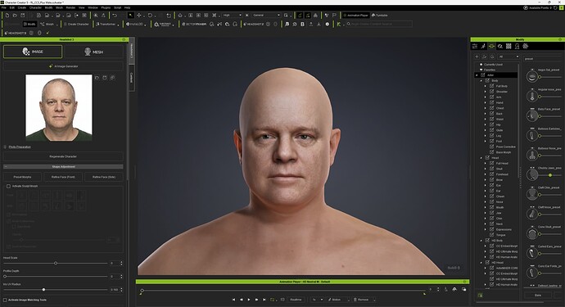Open the Render menu

(x=70, y=7)
